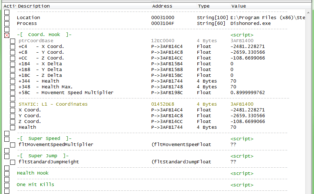Enable the One Hit Kills checkbox
The height and width of the screenshot is (194, 314).
[x=7, y=185]
